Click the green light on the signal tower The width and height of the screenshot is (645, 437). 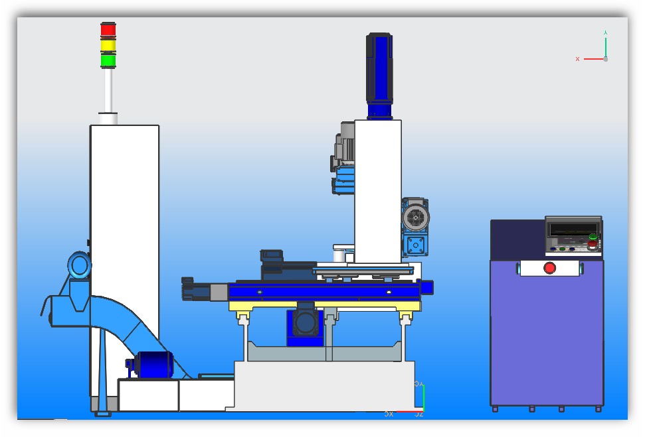(x=108, y=60)
